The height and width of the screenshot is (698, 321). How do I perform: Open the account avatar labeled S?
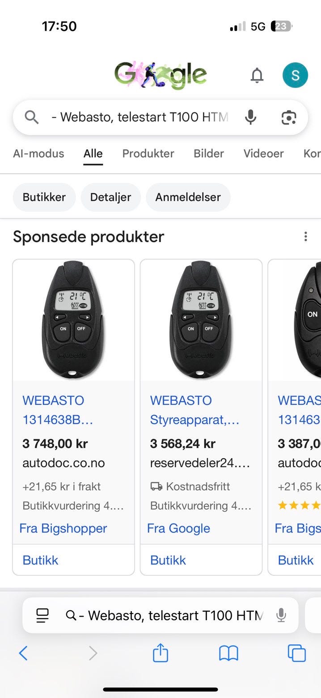[295, 75]
